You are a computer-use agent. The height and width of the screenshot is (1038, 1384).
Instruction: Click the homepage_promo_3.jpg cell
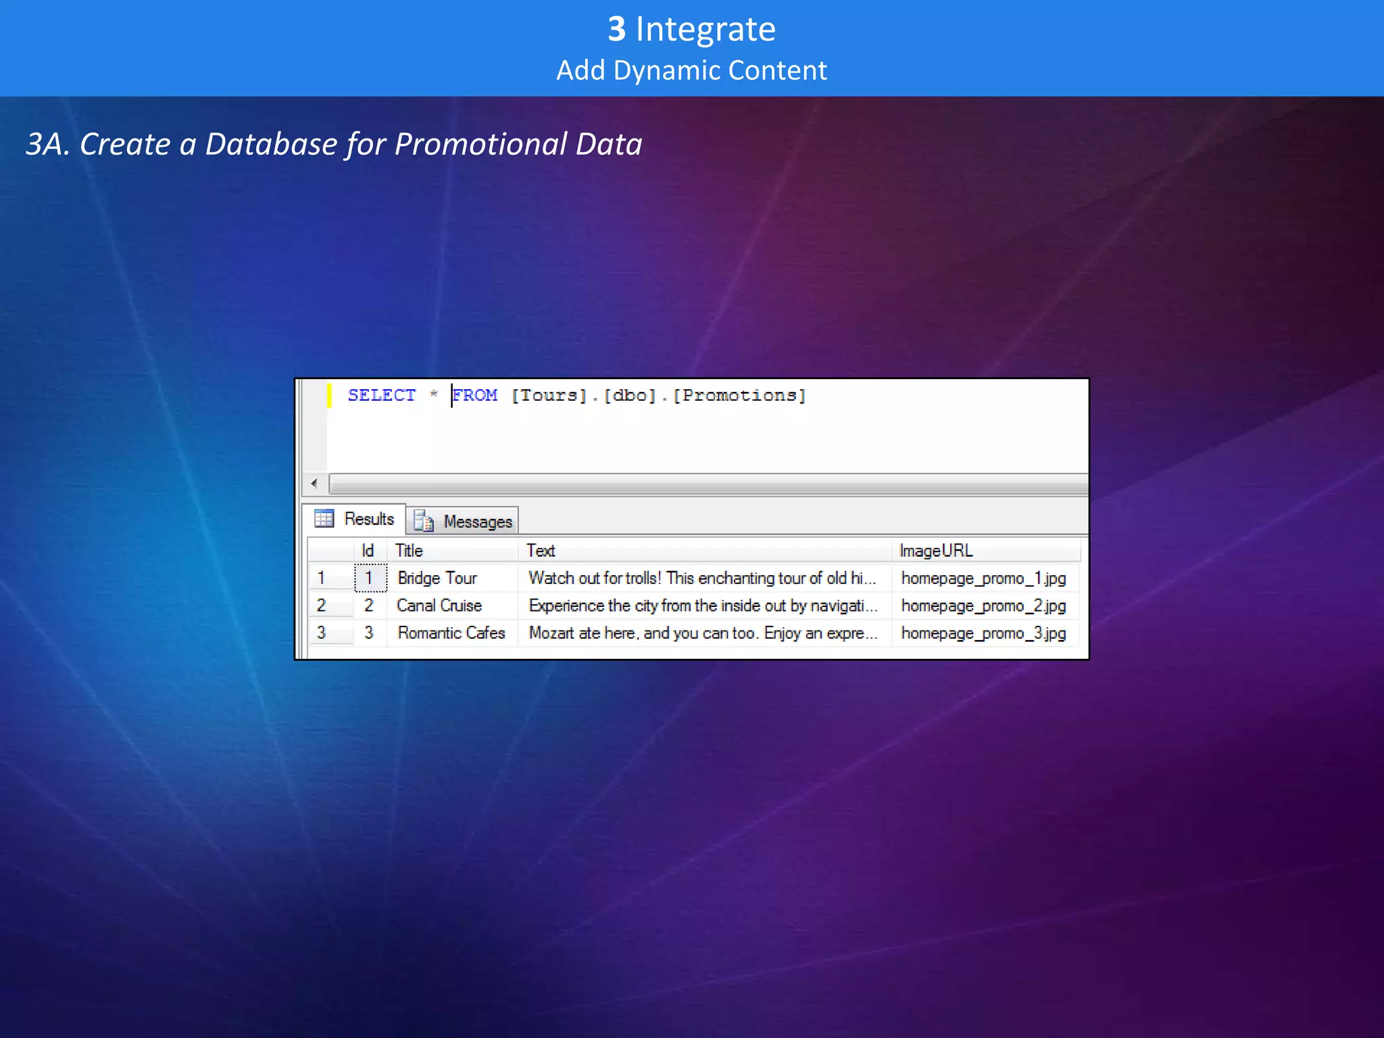pos(985,633)
